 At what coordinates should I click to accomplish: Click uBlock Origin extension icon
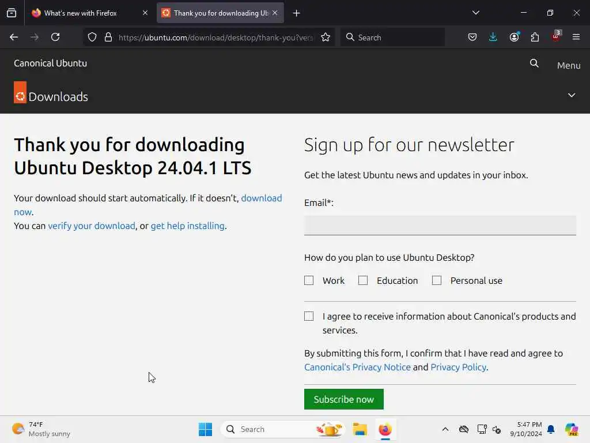[556, 36]
